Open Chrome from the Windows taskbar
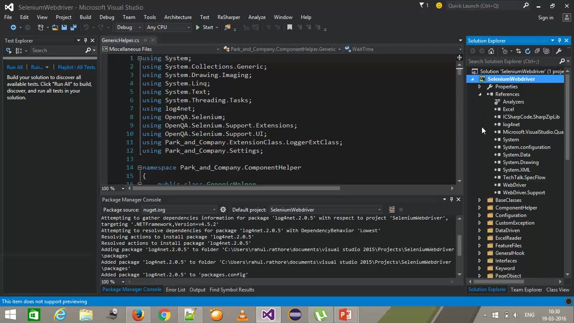The width and height of the screenshot is (574, 323). coord(165,315)
